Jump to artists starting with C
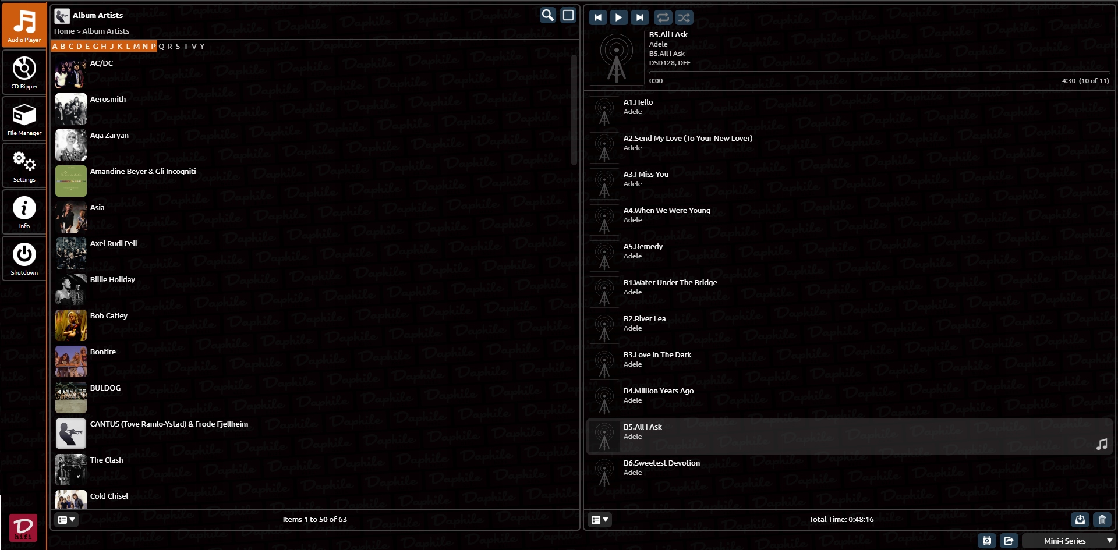1118x550 pixels. pyautogui.click(x=71, y=47)
